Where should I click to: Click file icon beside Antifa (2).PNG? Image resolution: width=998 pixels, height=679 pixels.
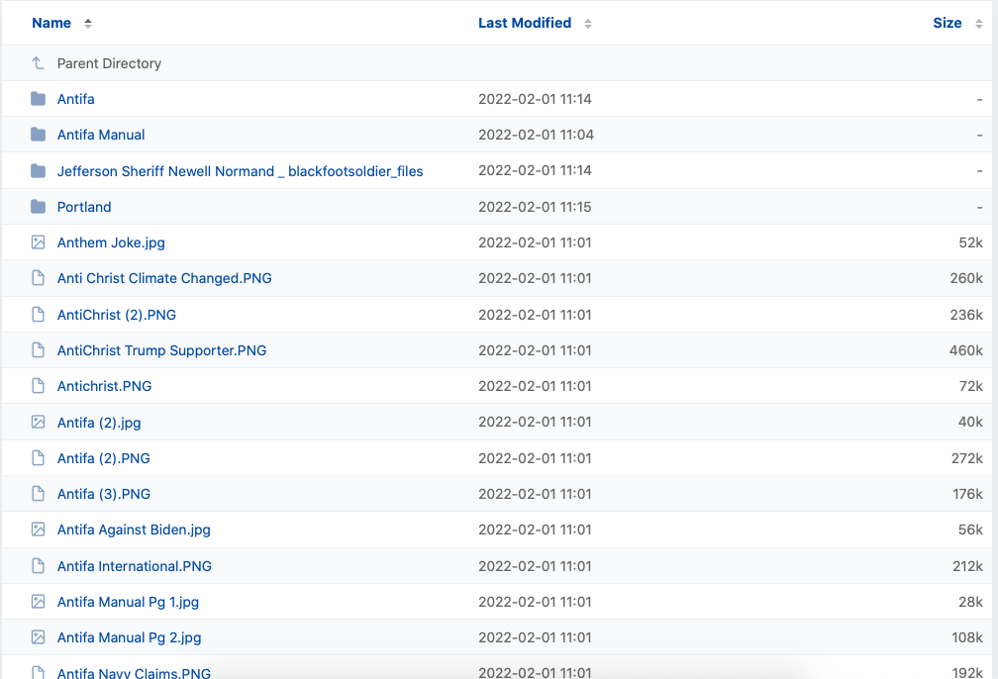39,457
